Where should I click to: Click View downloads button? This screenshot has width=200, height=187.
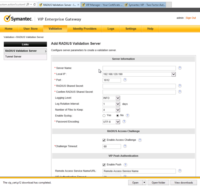pos(183,183)
